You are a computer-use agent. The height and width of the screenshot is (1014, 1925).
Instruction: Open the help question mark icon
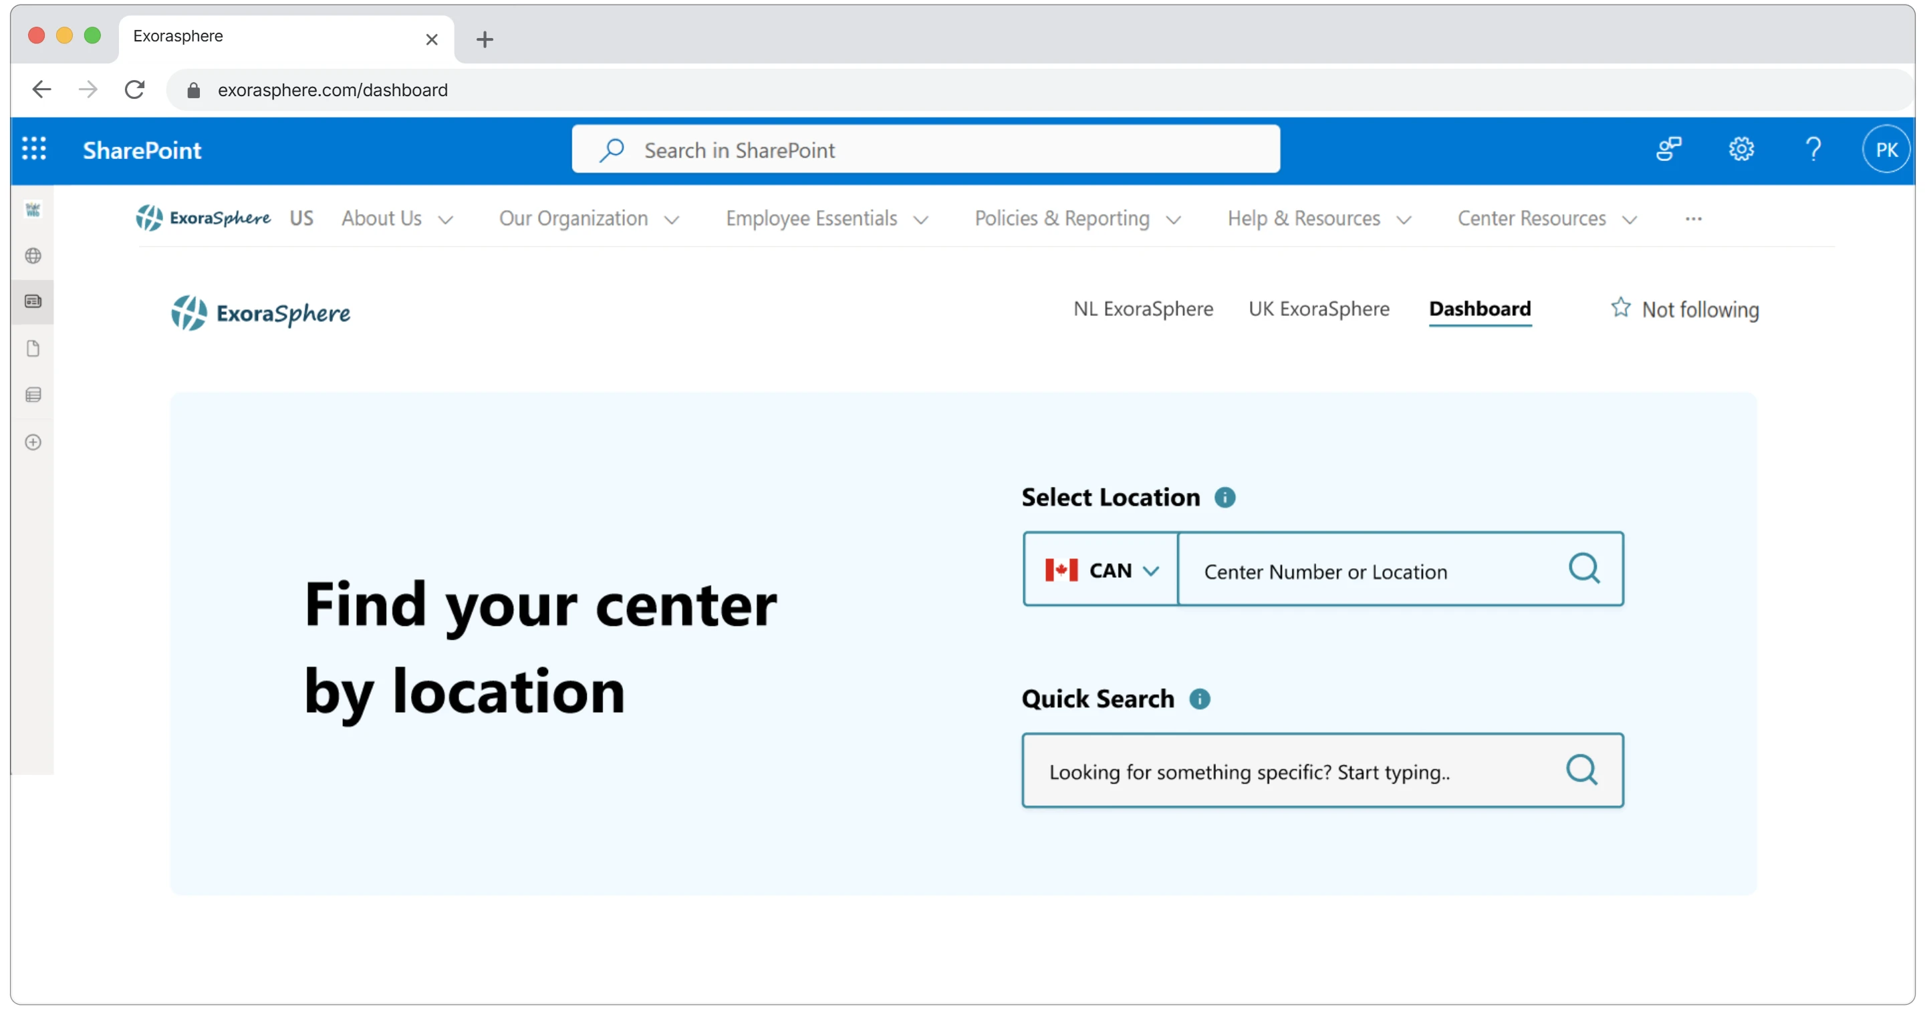[x=1812, y=150]
